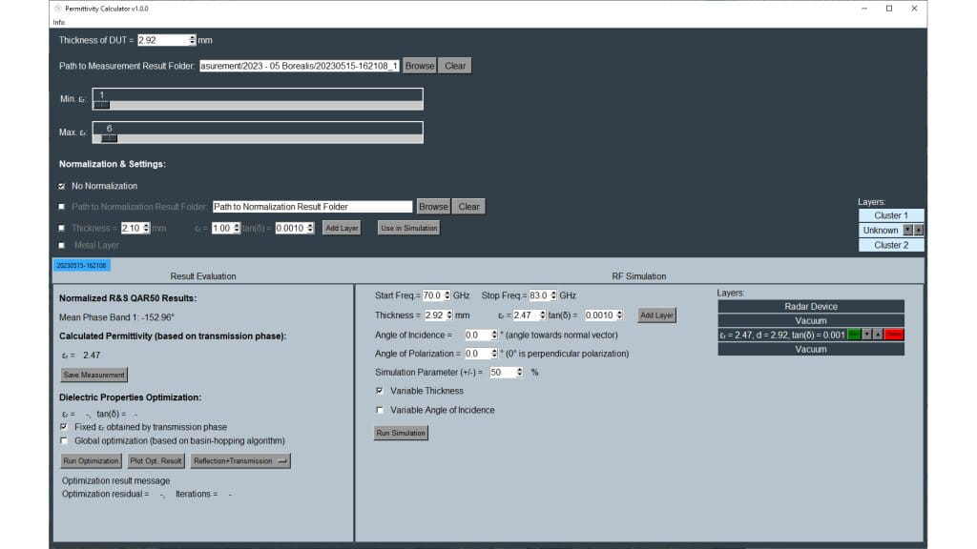Click the Save Measurement button
Screen dimensions: 977x549
(x=94, y=375)
